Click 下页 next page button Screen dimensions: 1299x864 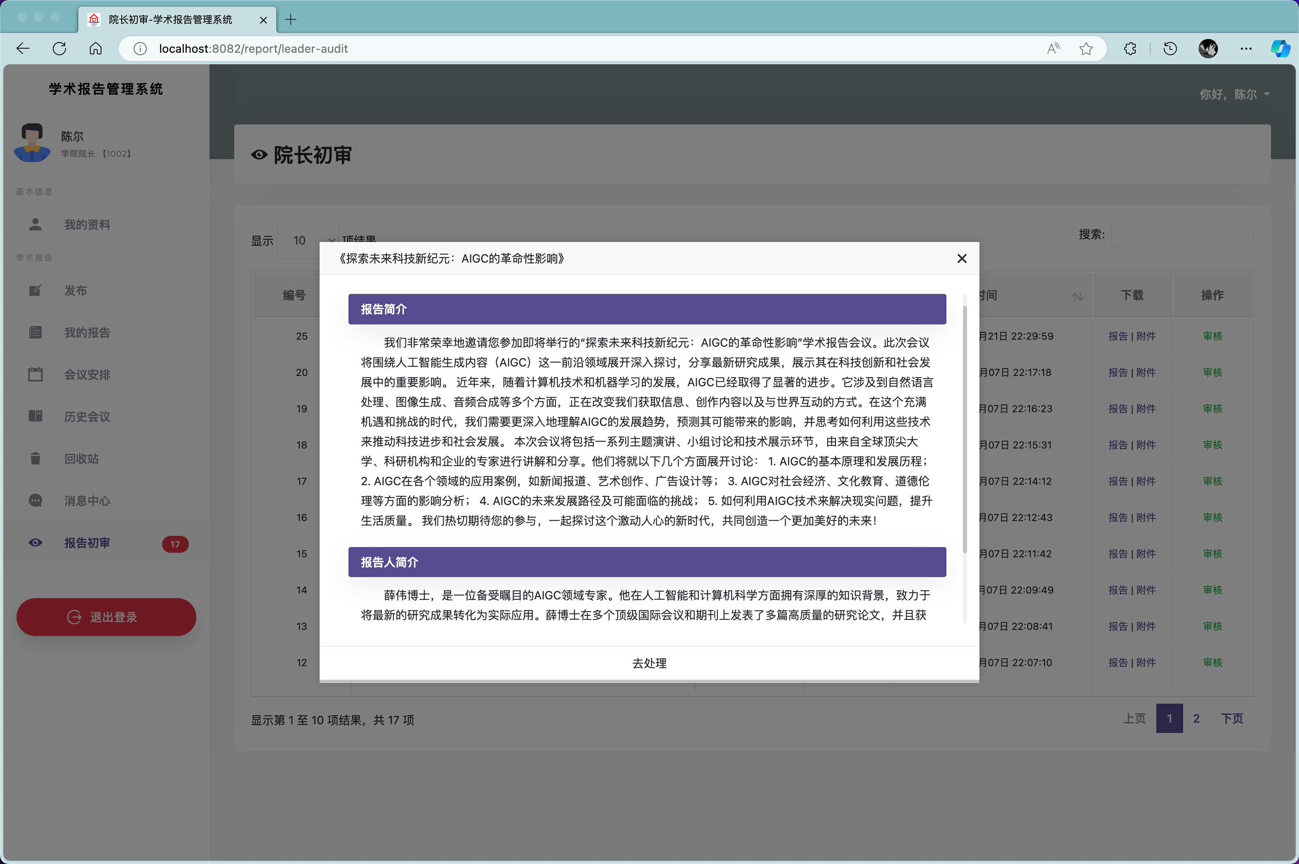(1231, 718)
